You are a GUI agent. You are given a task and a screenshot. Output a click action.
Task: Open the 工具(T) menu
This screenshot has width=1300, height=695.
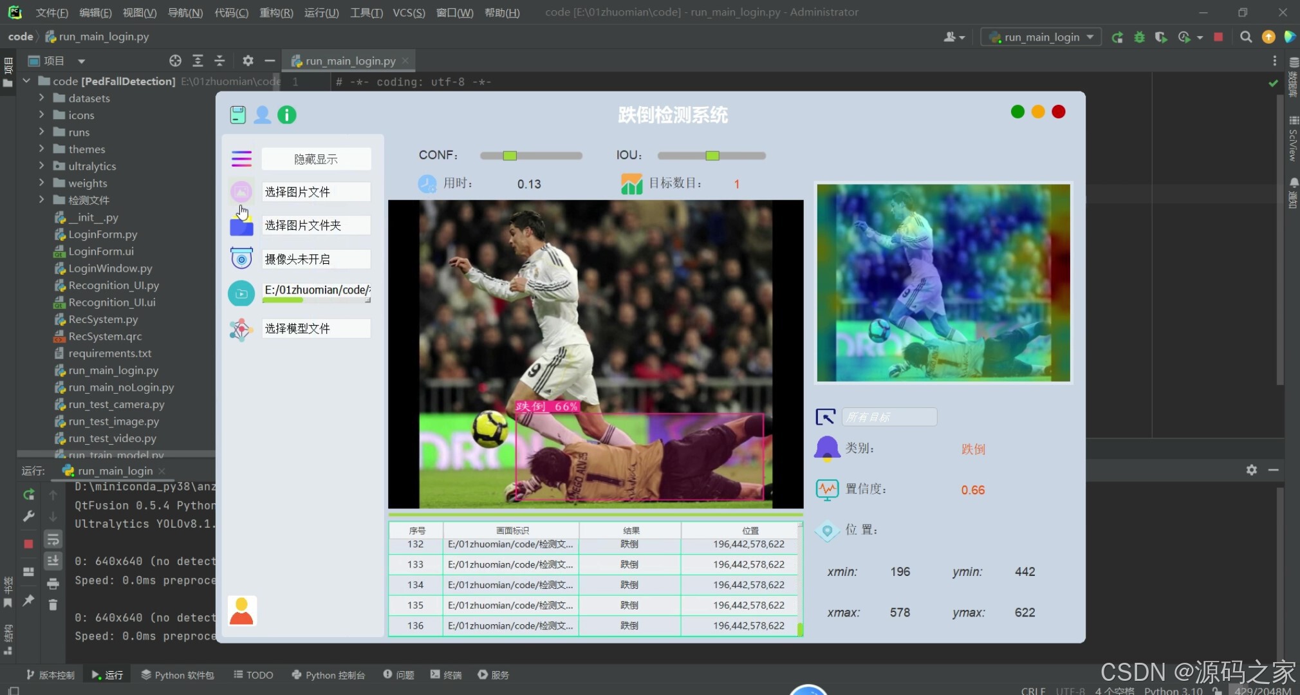click(366, 12)
